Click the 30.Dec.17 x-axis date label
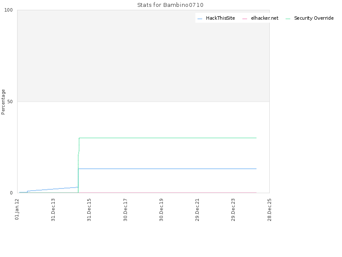Image resolution: width=342 pixels, height=257 pixels. click(125, 210)
